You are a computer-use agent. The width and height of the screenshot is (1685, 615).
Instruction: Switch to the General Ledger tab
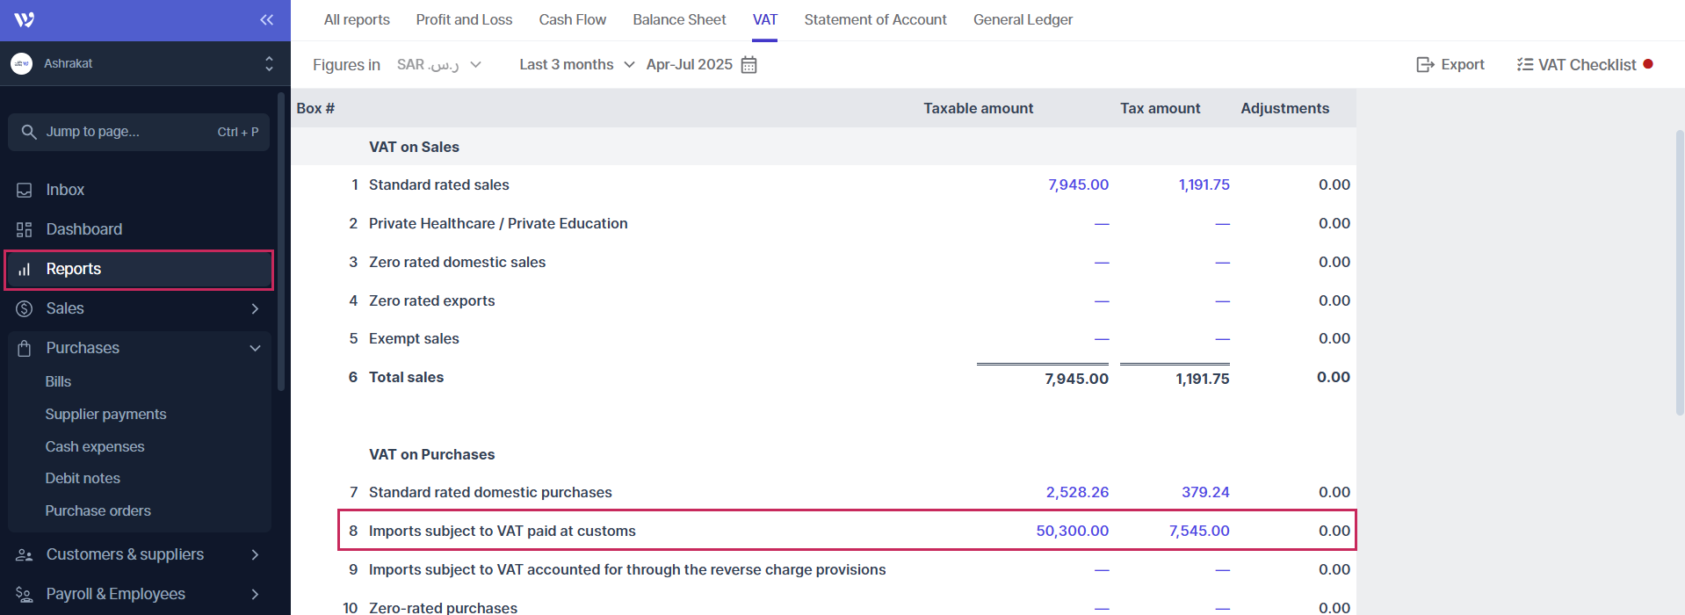point(1023,20)
